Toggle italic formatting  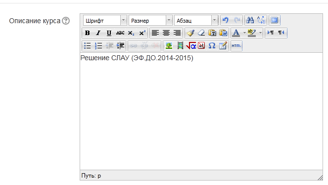tap(98, 33)
